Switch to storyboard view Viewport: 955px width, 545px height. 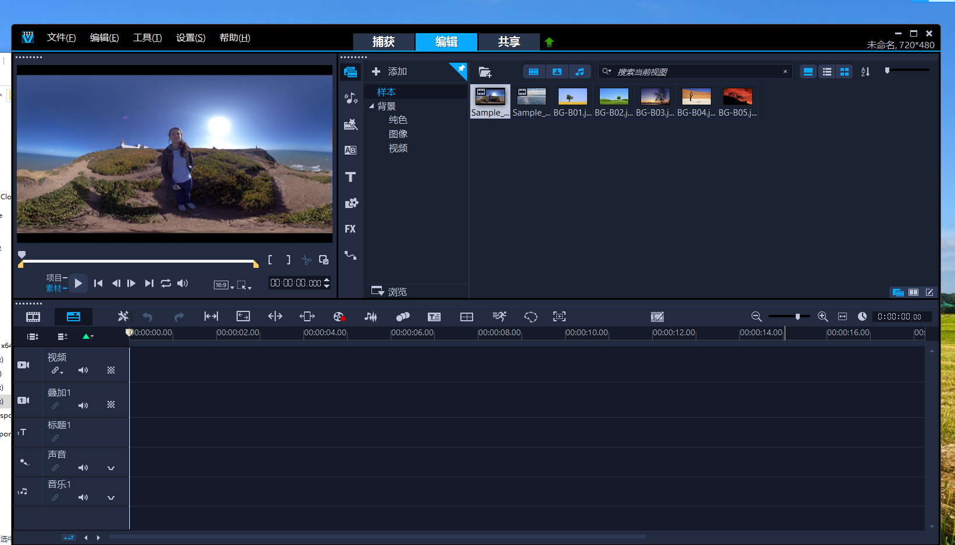tap(33, 317)
